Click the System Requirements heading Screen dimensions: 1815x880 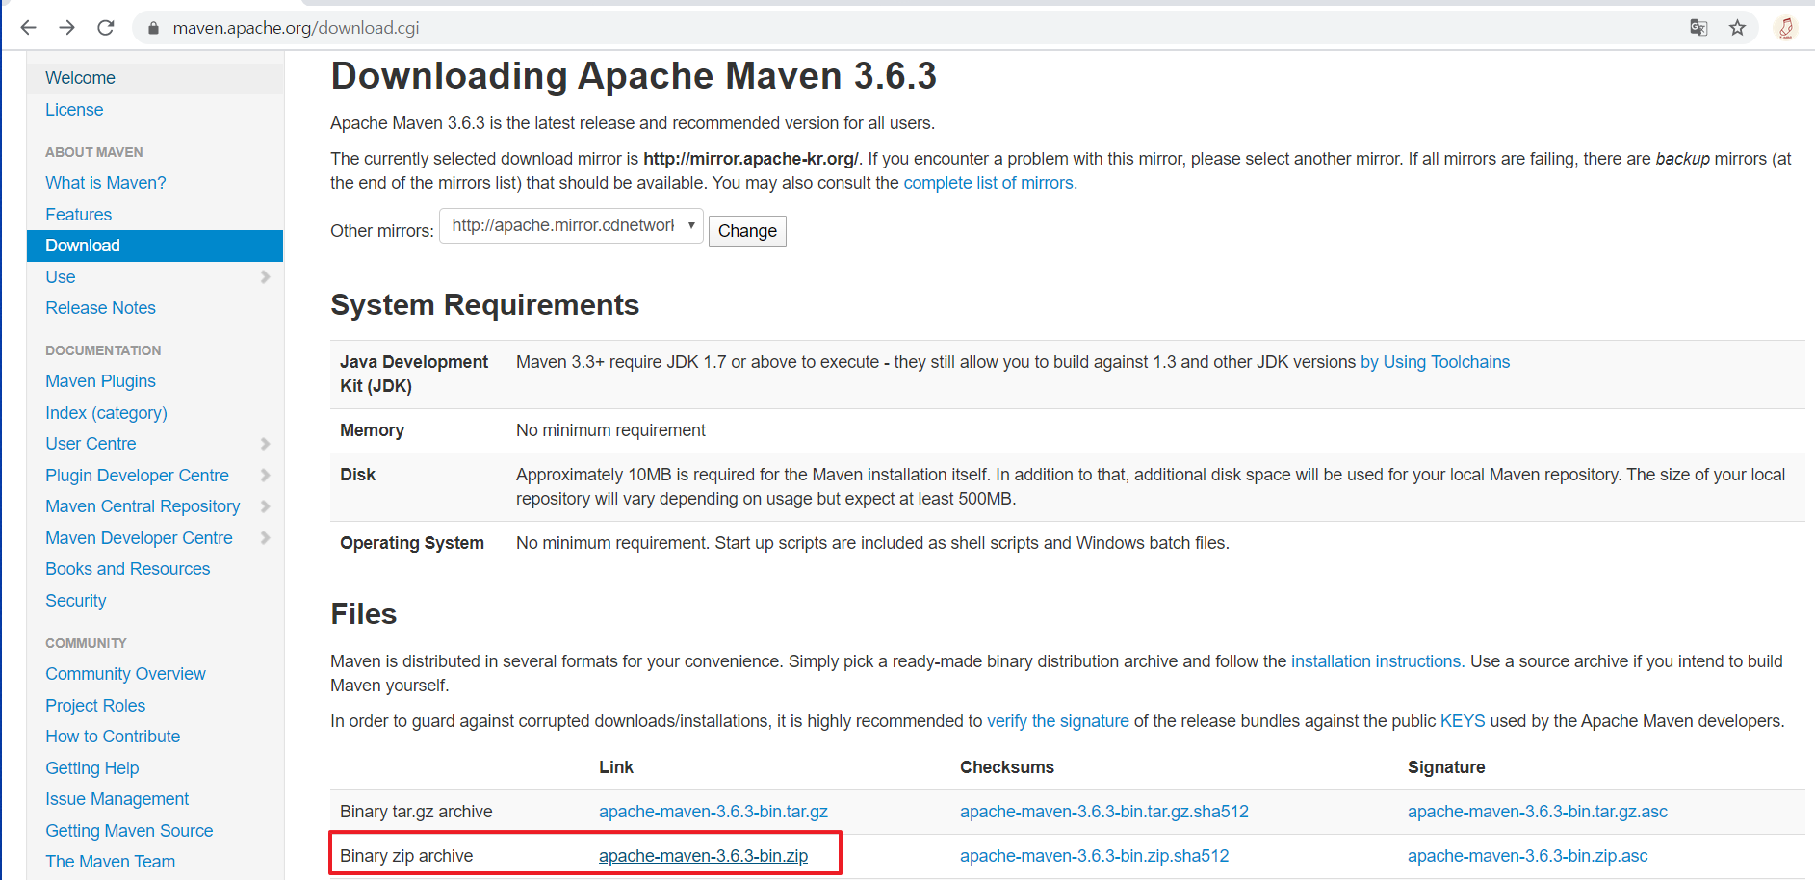[485, 305]
